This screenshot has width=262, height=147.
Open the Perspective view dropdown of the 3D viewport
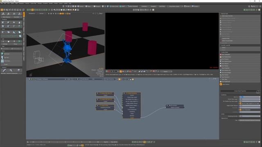coord(32,13)
